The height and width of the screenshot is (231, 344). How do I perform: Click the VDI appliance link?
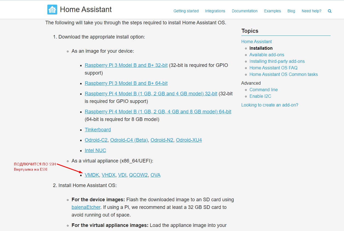122,175
